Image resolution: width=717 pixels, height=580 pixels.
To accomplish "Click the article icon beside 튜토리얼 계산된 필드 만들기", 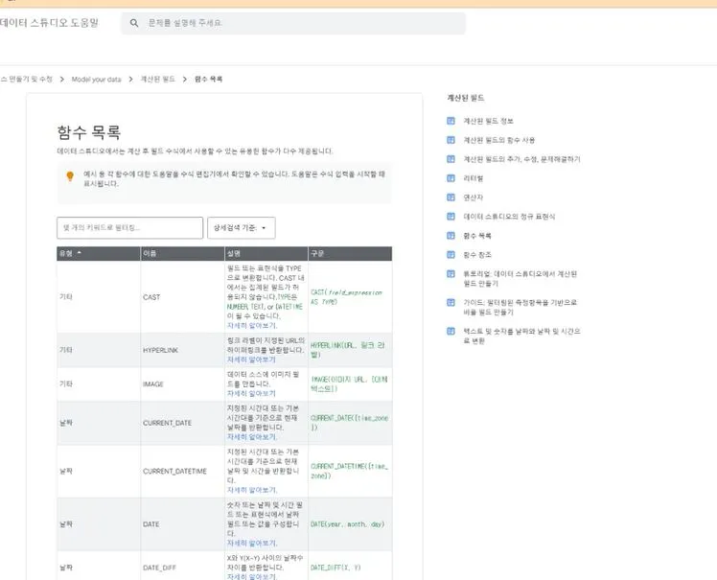I will (x=451, y=273).
